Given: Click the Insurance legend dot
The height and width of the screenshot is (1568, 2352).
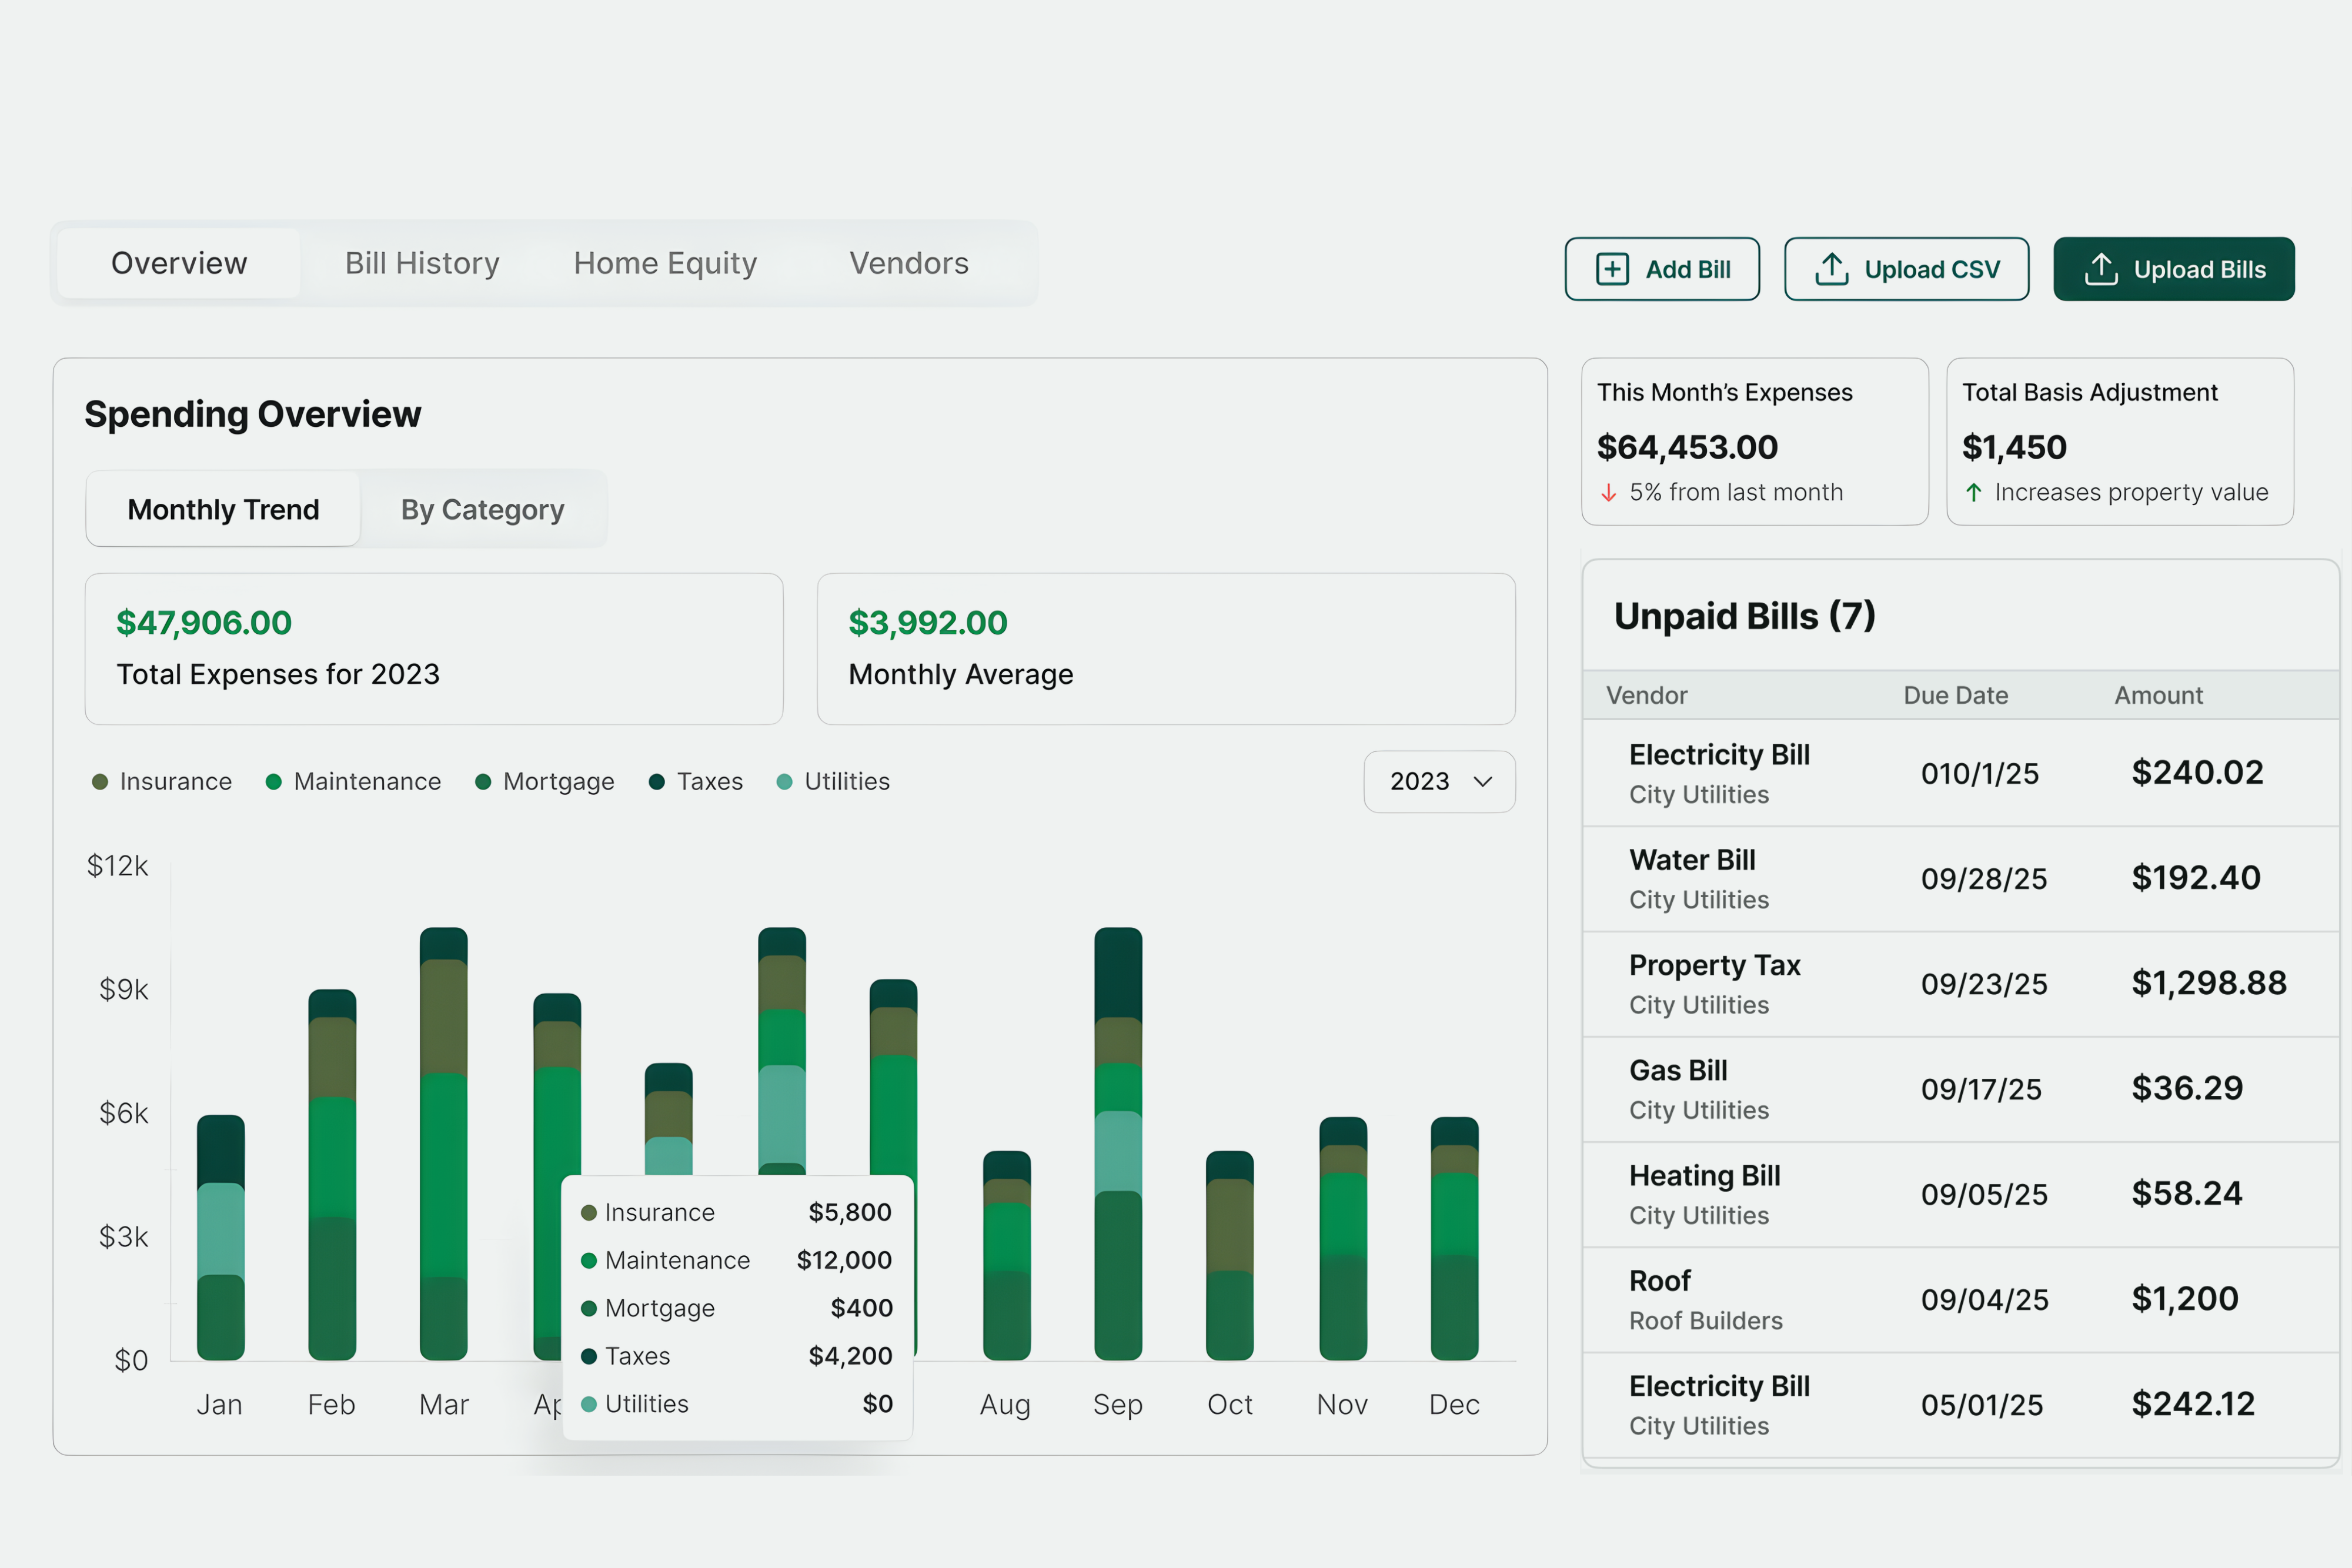Looking at the screenshot, I should [x=100, y=782].
